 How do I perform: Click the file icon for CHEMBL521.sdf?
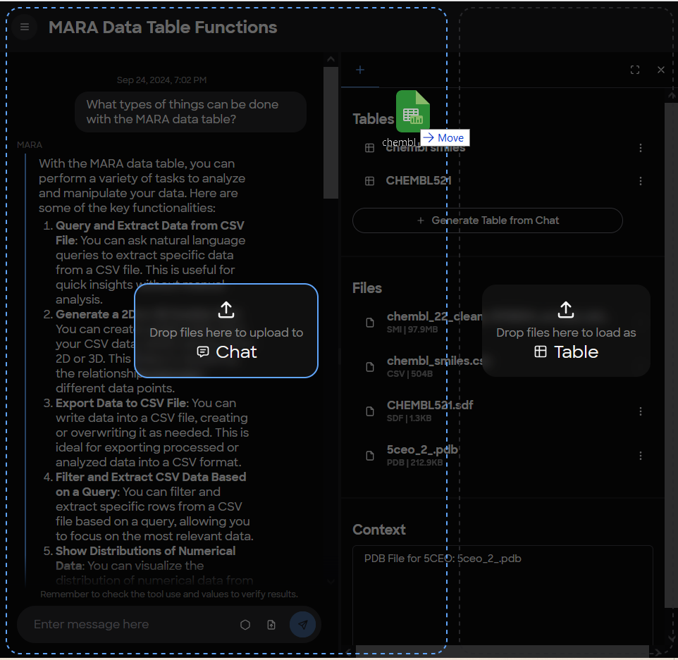coord(369,411)
